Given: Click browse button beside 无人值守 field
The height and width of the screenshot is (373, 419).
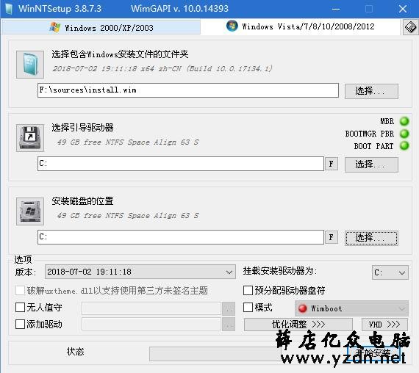Looking at the screenshot, I should pyautogui.click(x=229, y=308).
